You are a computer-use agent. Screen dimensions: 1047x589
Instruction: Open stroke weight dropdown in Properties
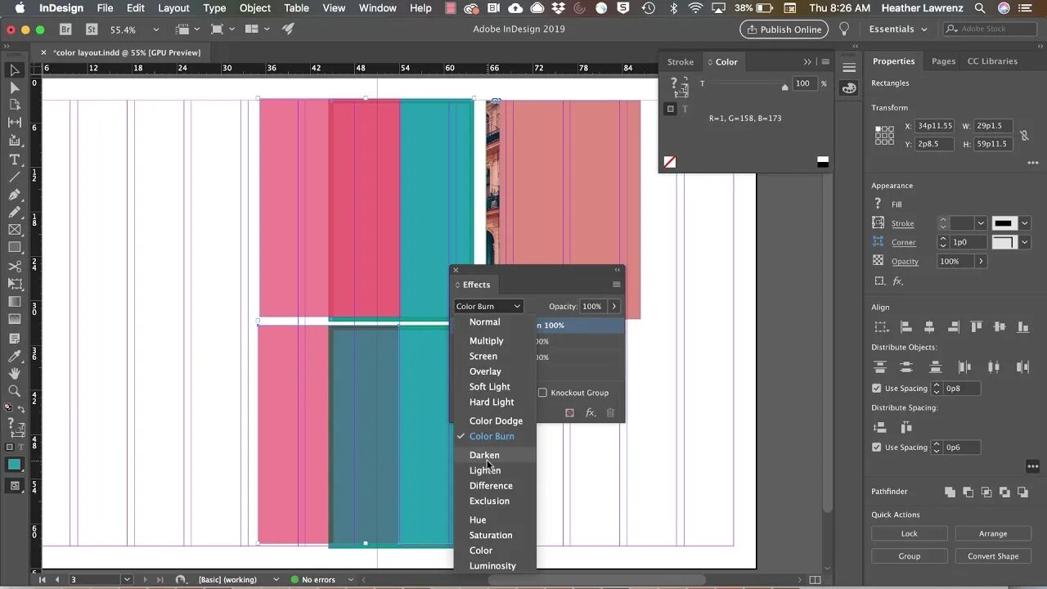point(980,223)
